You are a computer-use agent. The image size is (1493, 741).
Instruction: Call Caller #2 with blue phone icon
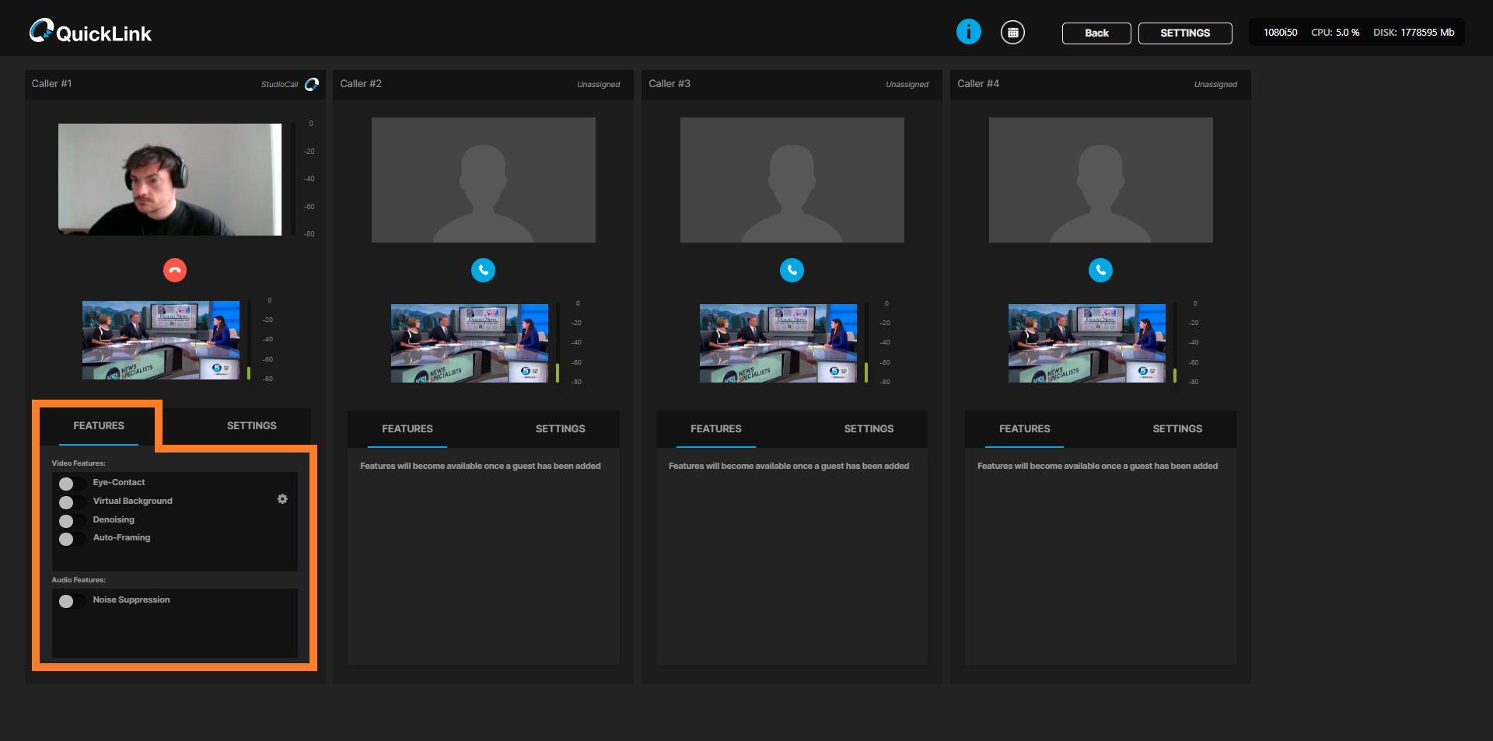[483, 271]
